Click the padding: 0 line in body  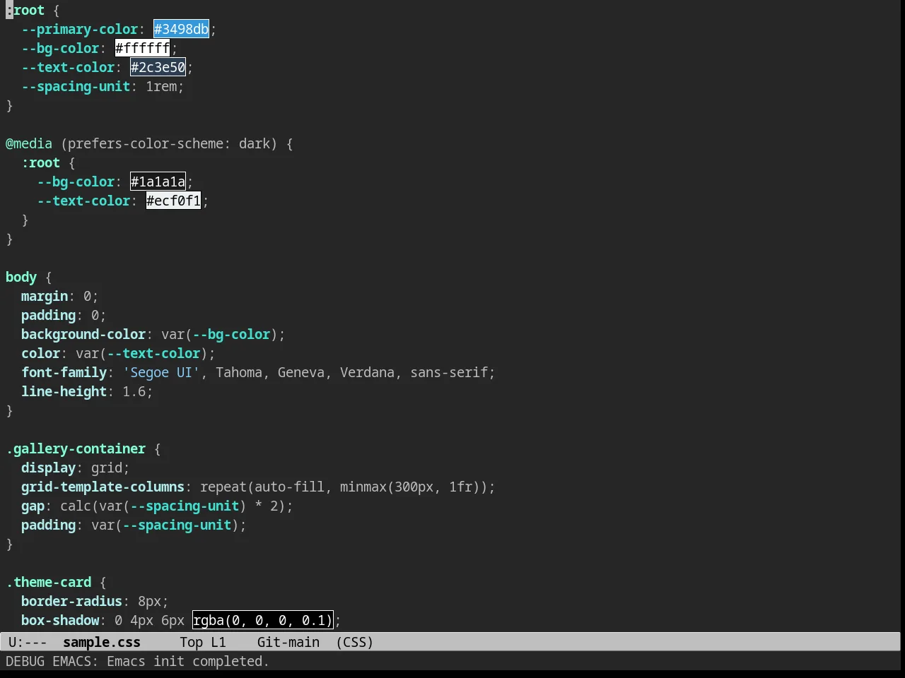(x=64, y=315)
